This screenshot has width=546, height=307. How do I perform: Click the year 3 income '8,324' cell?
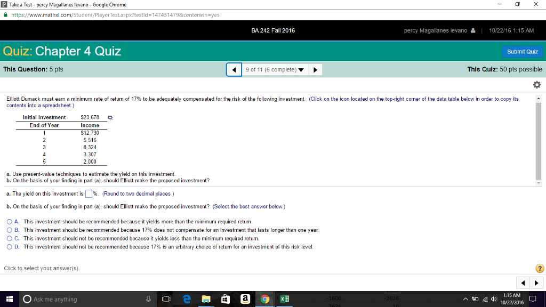click(x=90, y=147)
